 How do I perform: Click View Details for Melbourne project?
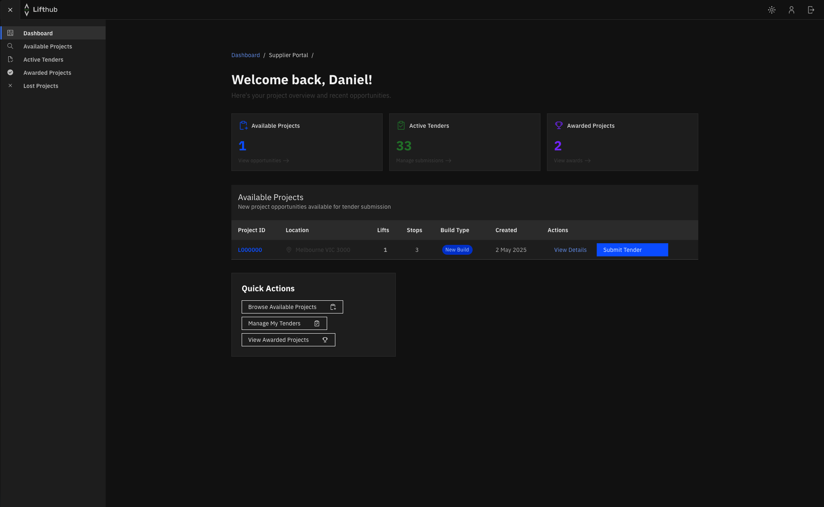click(570, 250)
